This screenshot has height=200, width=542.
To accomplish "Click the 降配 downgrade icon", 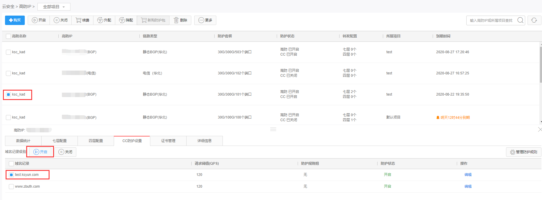I will click(122, 20).
